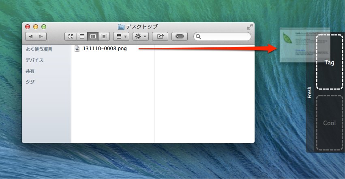345x179 pixels.
Task: Select the column view button
Action: tap(93, 36)
